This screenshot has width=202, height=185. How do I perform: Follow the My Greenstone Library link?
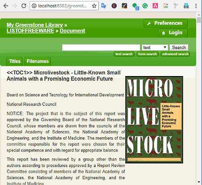35,25
